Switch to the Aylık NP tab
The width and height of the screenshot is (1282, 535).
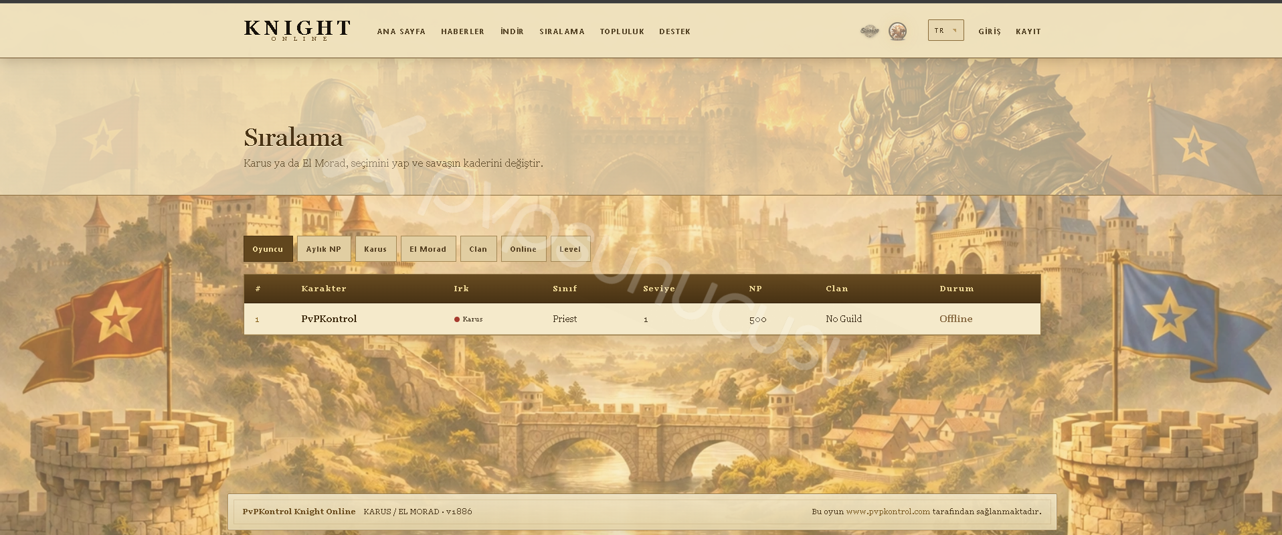pyautogui.click(x=324, y=249)
